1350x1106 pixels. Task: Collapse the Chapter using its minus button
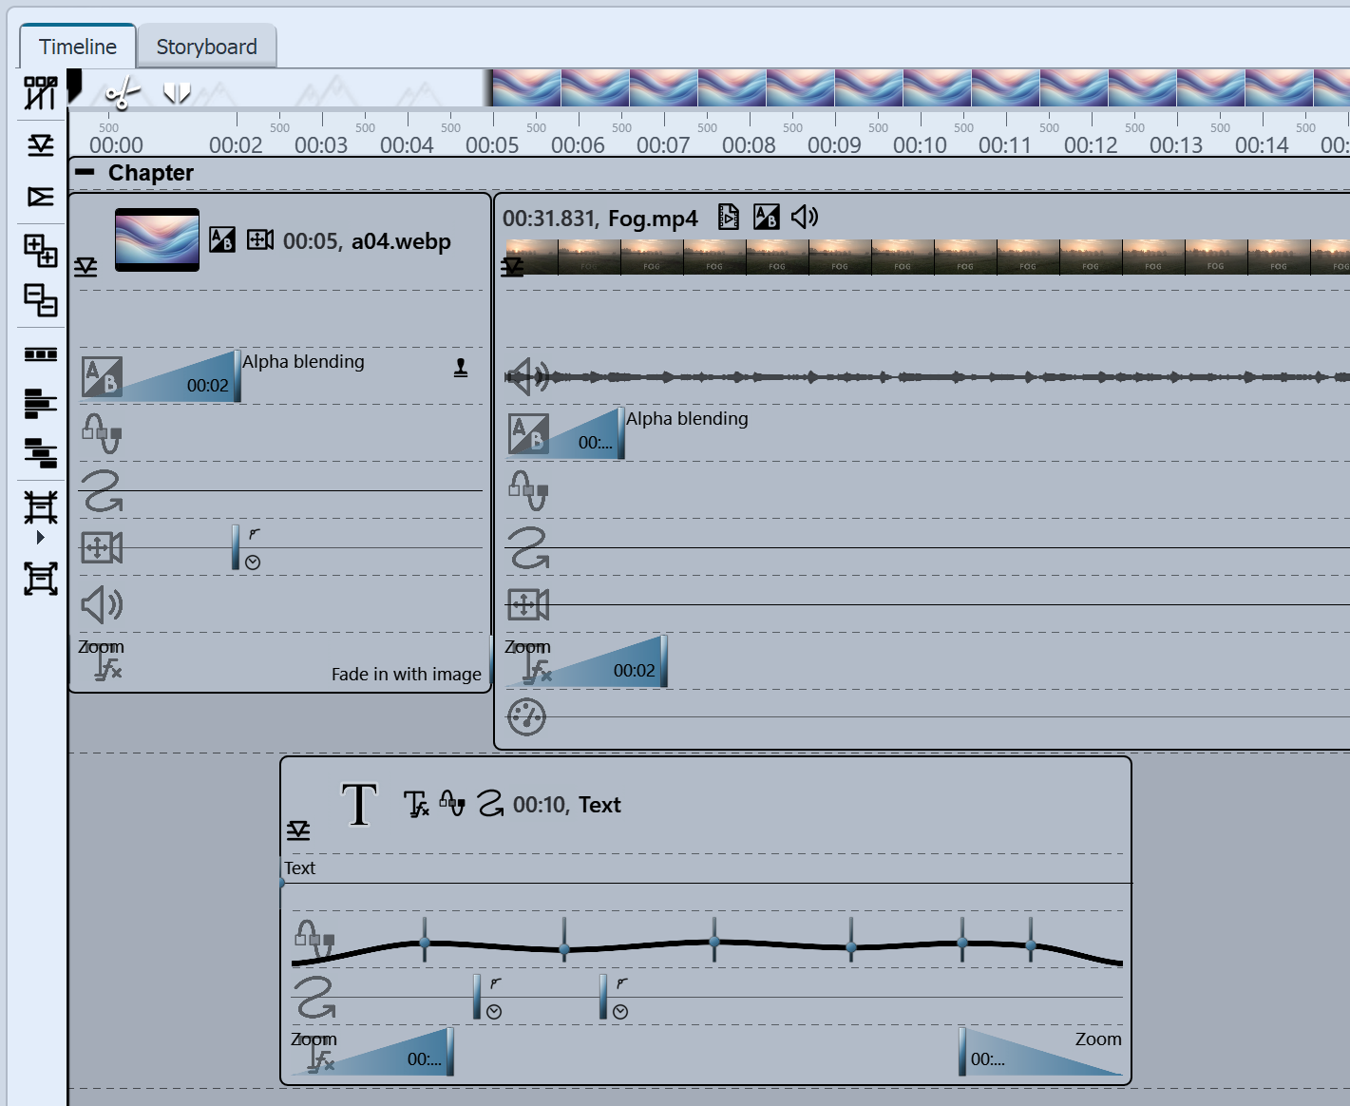coord(85,172)
